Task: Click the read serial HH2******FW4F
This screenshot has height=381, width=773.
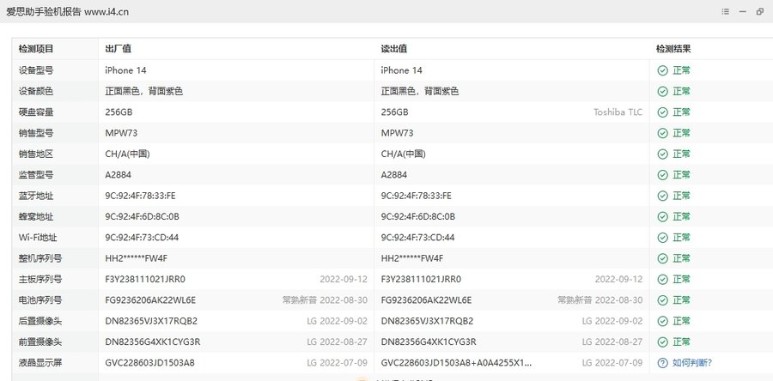Action: click(x=412, y=258)
